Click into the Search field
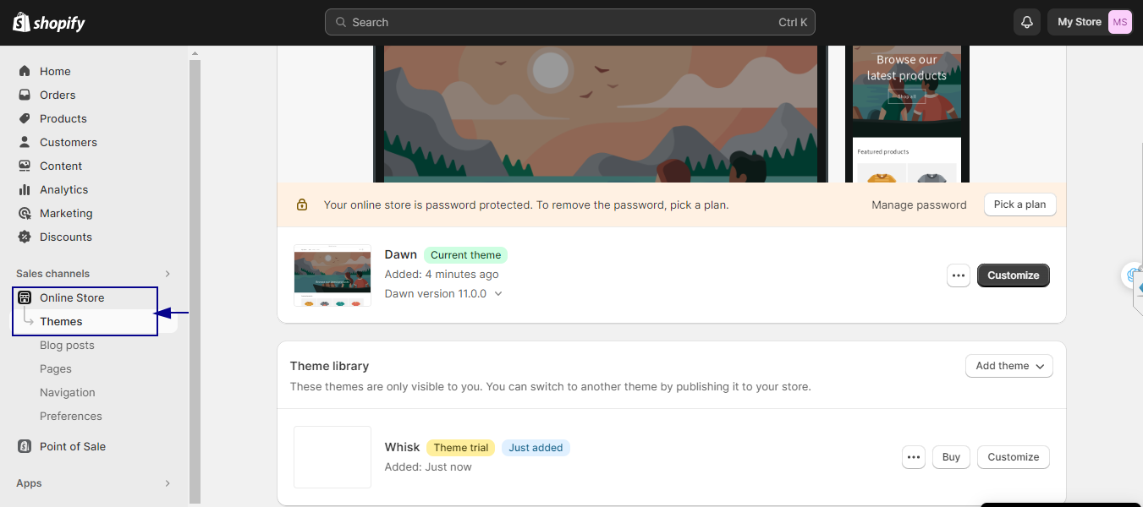The height and width of the screenshot is (507, 1143). (x=570, y=22)
